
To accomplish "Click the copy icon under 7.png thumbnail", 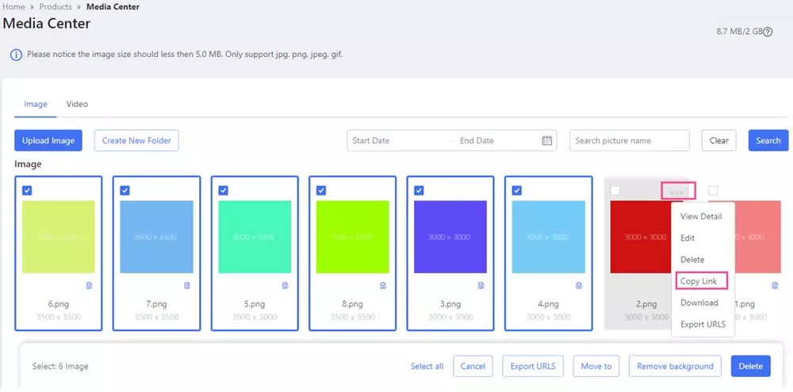I will pyautogui.click(x=187, y=286).
